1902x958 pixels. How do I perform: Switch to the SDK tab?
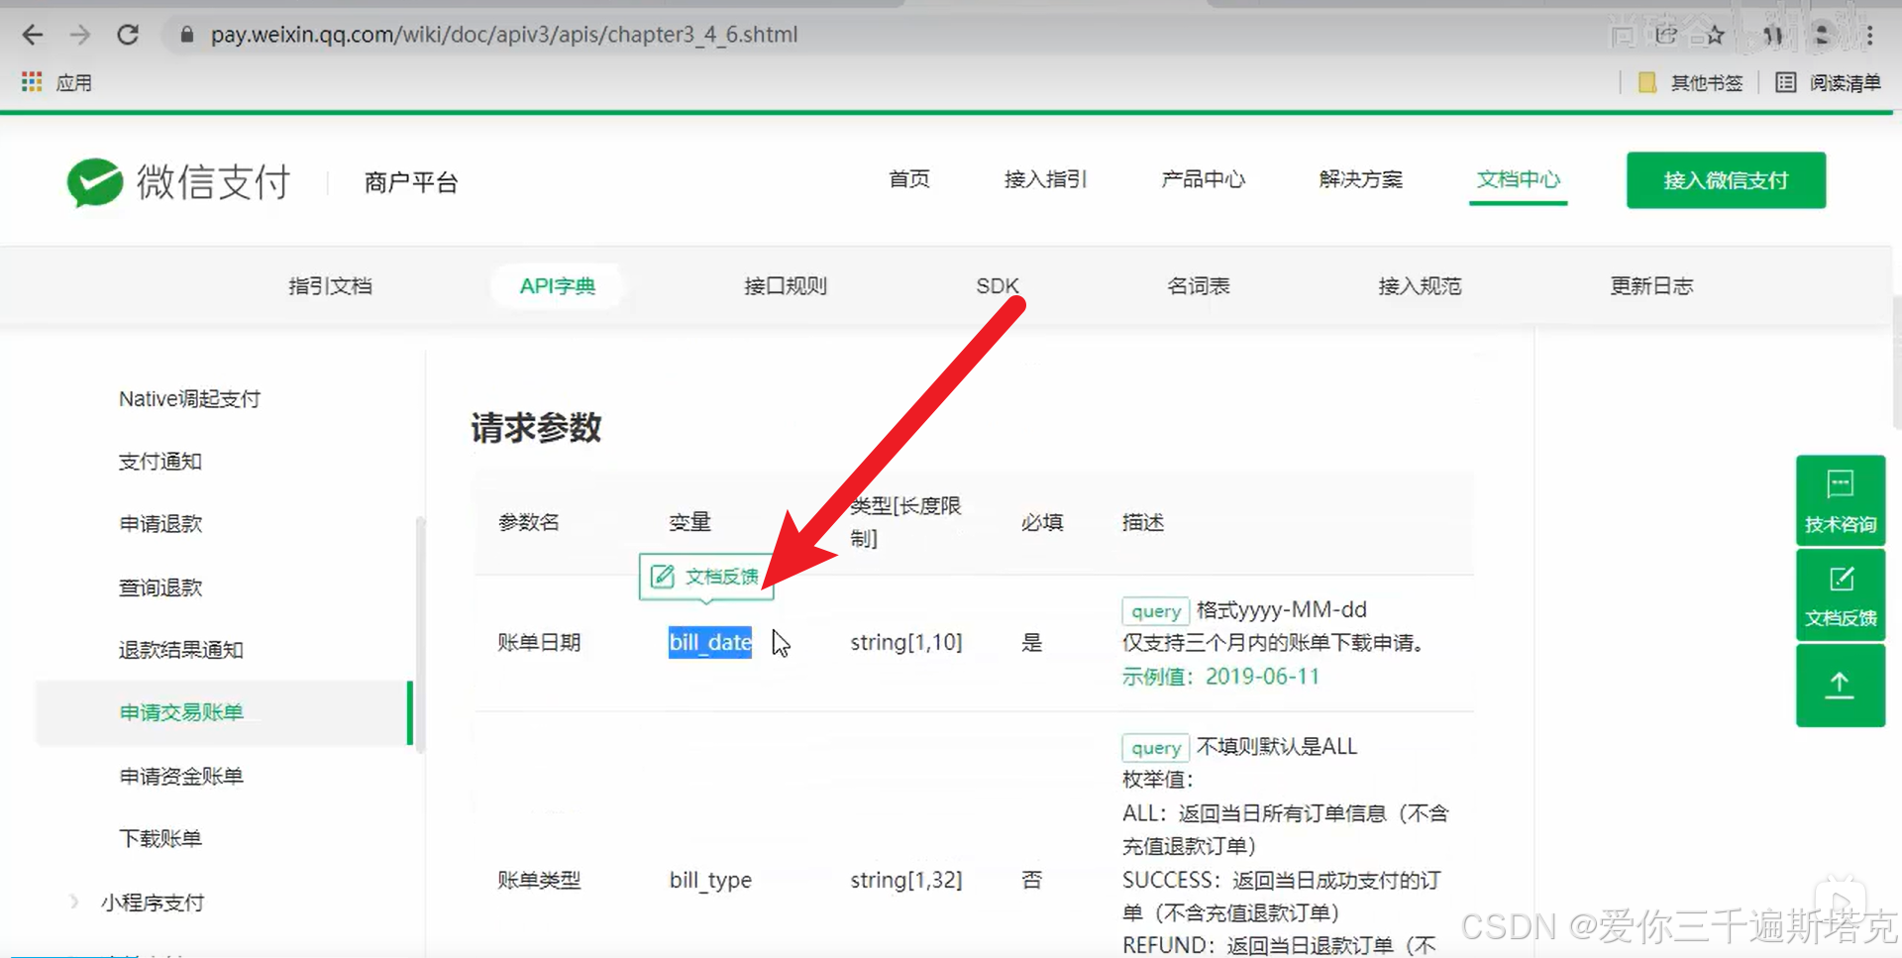[x=998, y=286]
